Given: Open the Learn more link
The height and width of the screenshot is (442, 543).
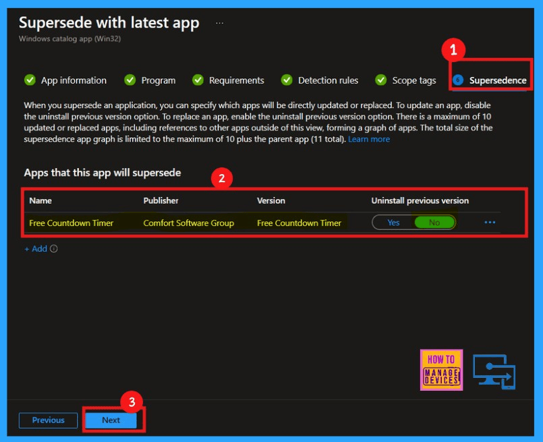Looking at the screenshot, I should (x=369, y=139).
